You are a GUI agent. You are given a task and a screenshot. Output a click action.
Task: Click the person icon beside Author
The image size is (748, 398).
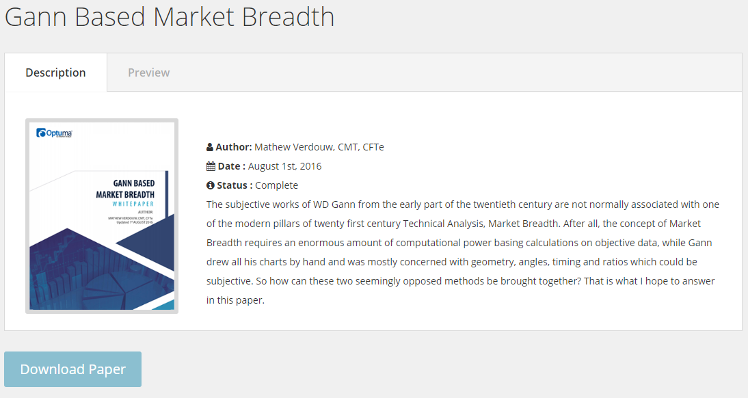[x=209, y=146]
